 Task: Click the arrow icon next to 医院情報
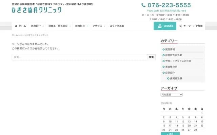163,49
